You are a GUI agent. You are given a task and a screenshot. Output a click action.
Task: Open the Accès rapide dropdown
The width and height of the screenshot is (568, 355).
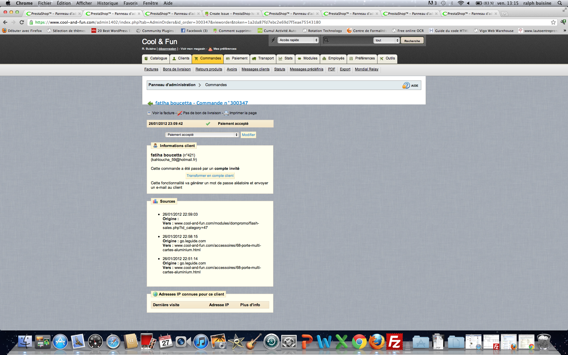[298, 40]
